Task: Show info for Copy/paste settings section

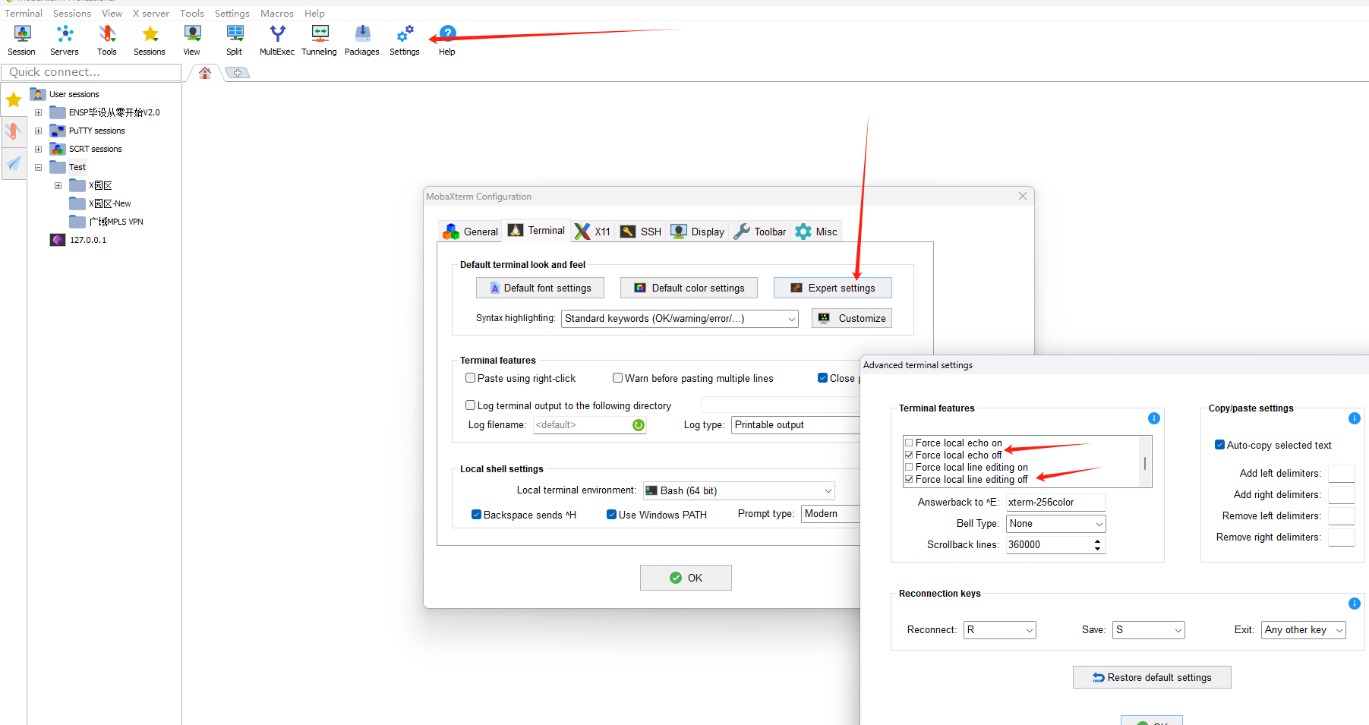Action: coord(1354,418)
